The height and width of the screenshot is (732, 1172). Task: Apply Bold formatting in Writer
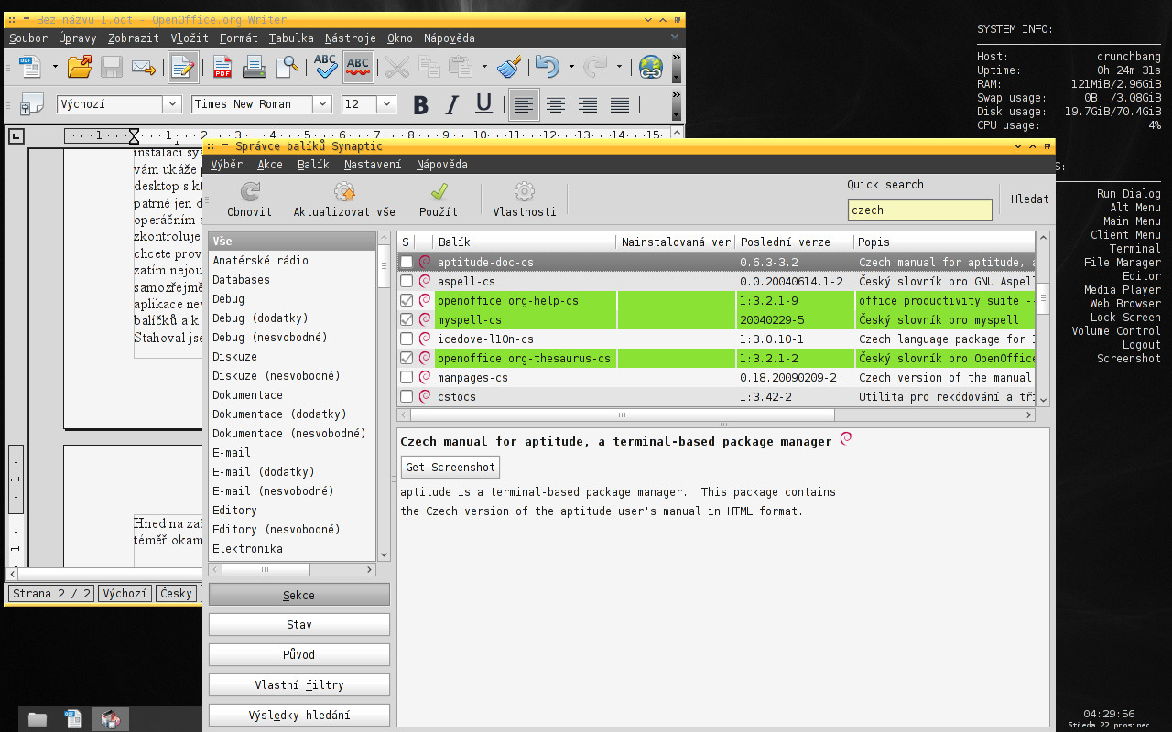click(420, 104)
